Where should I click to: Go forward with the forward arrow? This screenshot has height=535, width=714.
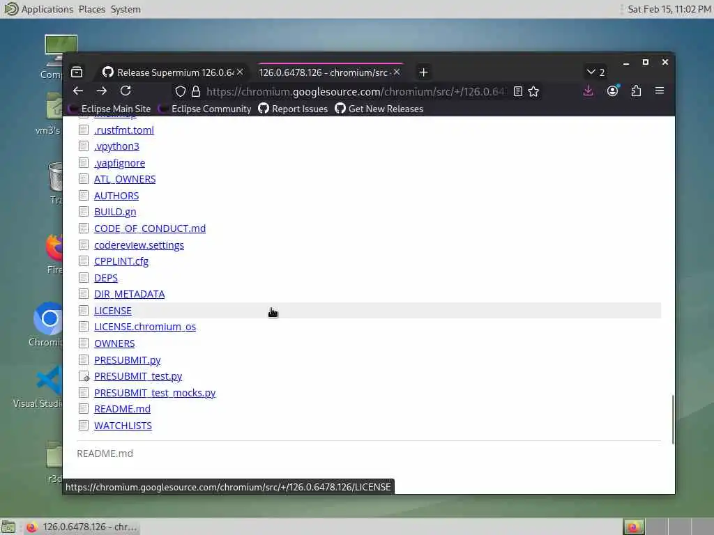[x=102, y=91]
